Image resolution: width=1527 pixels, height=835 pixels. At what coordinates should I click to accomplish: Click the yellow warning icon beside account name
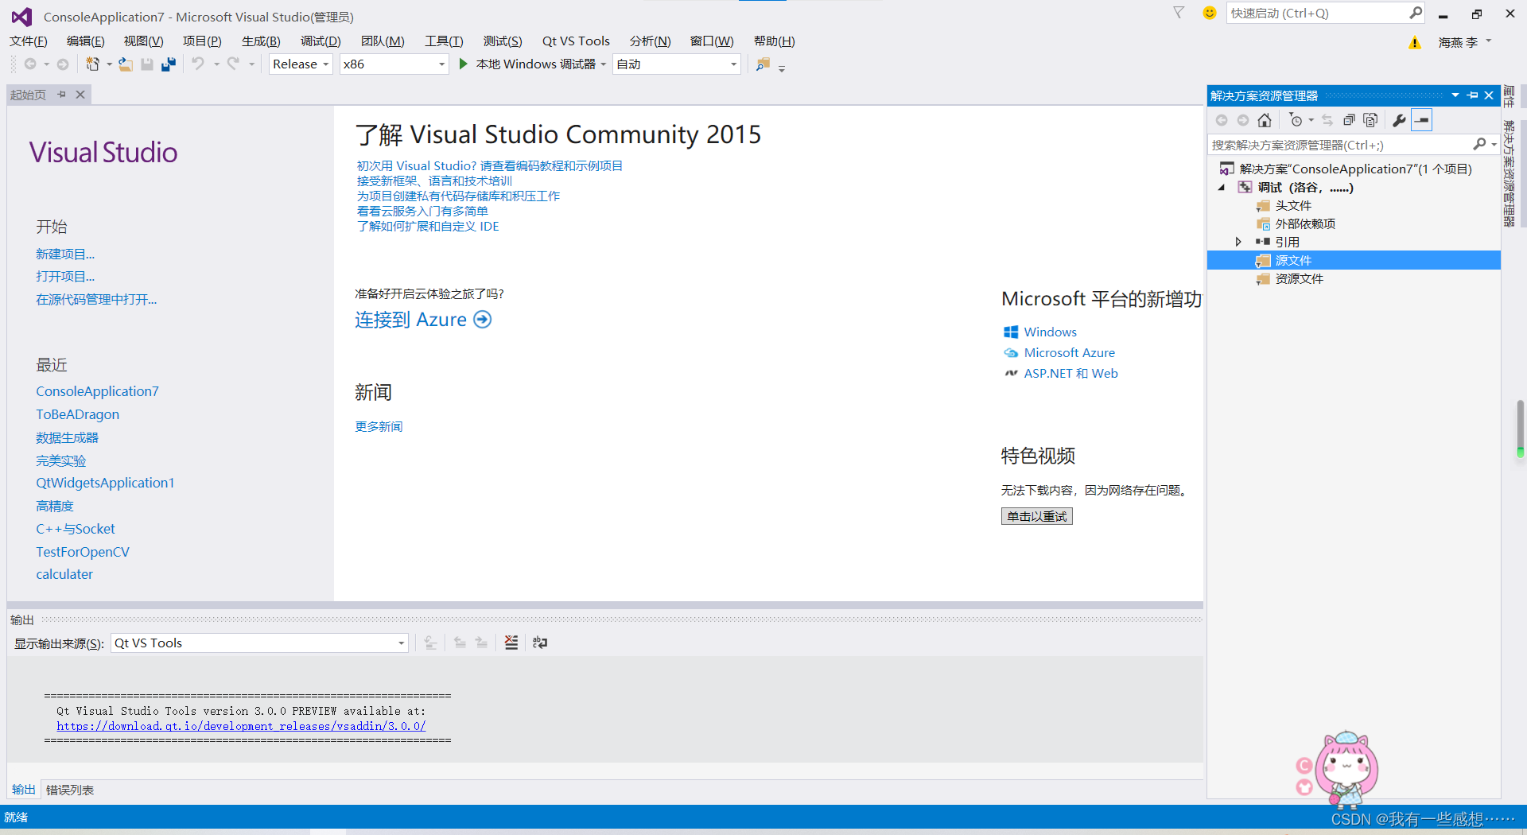(1415, 43)
